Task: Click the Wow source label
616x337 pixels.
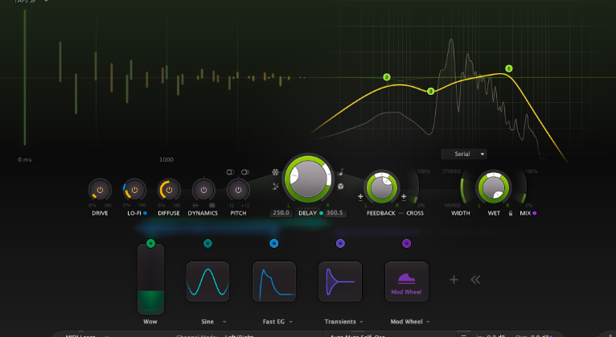Action: point(150,321)
